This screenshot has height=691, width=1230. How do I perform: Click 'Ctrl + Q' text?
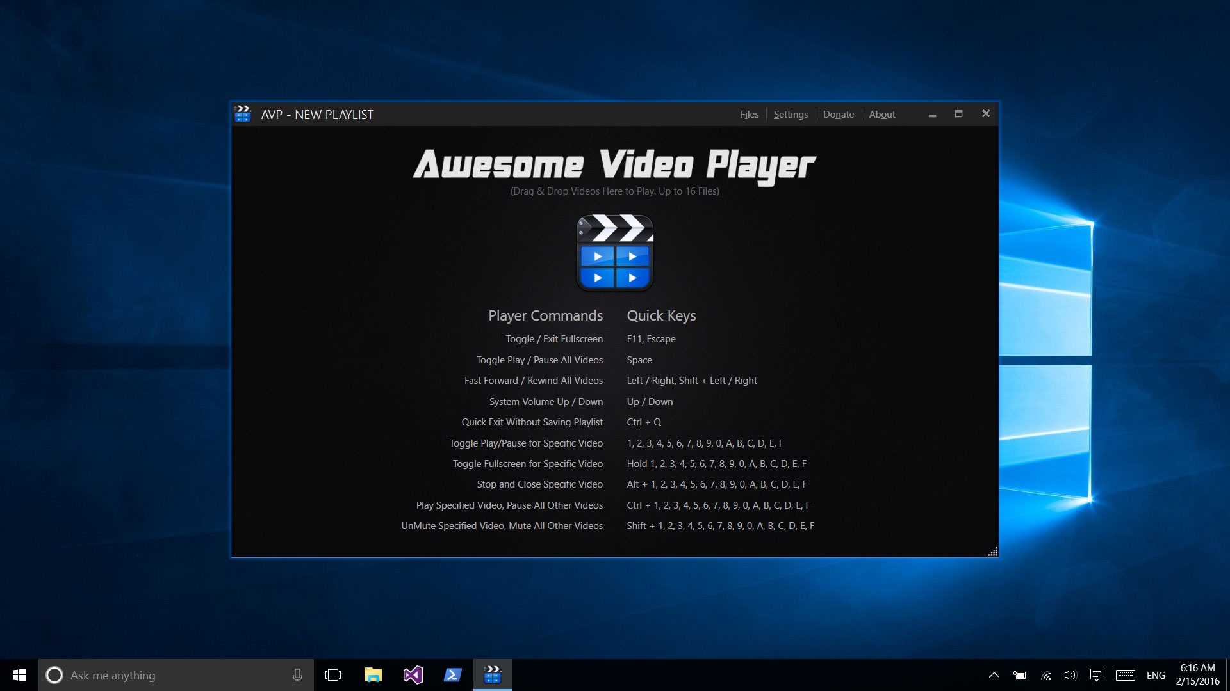click(x=644, y=422)
